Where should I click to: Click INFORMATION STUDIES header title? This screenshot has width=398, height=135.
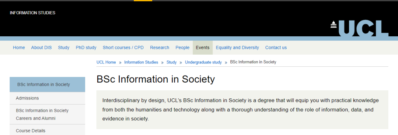tap(32, 13)
